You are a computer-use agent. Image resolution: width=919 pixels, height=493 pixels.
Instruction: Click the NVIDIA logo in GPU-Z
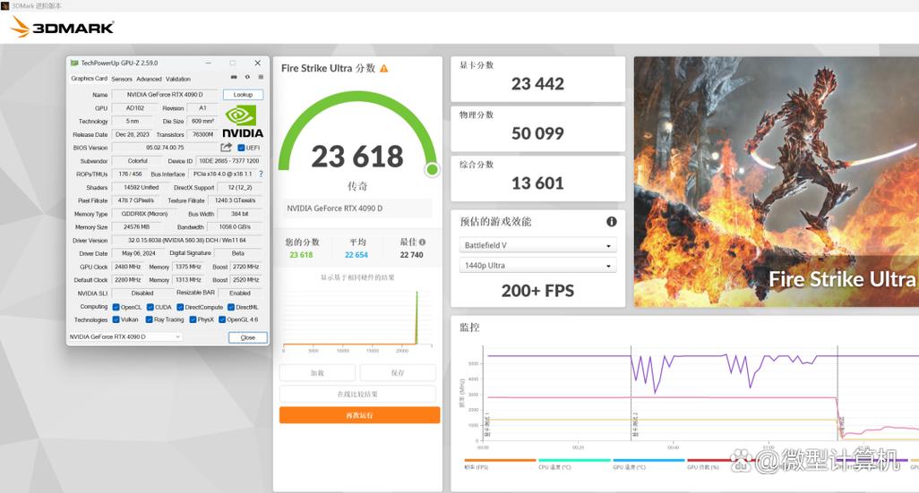click(242, 122)
